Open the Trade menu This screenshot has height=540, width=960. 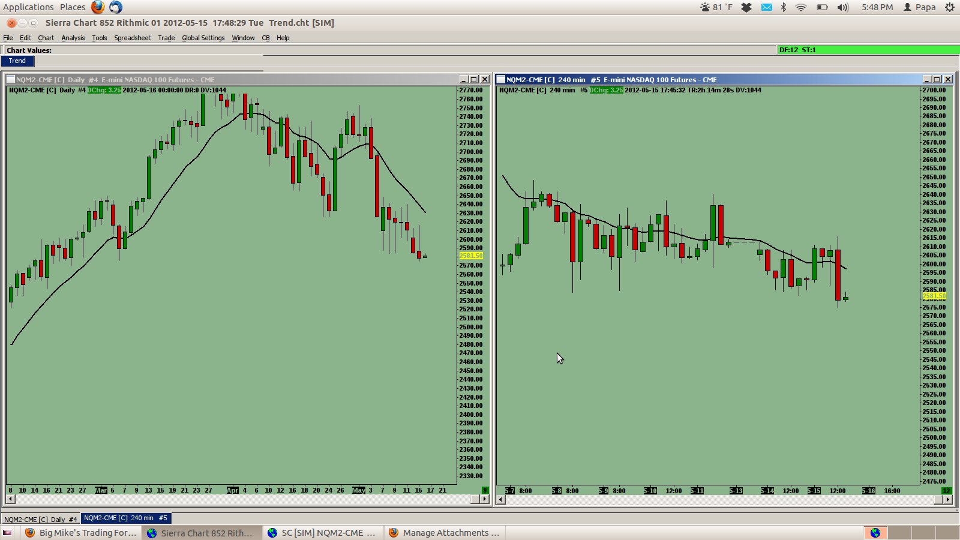tap(166, 38)
